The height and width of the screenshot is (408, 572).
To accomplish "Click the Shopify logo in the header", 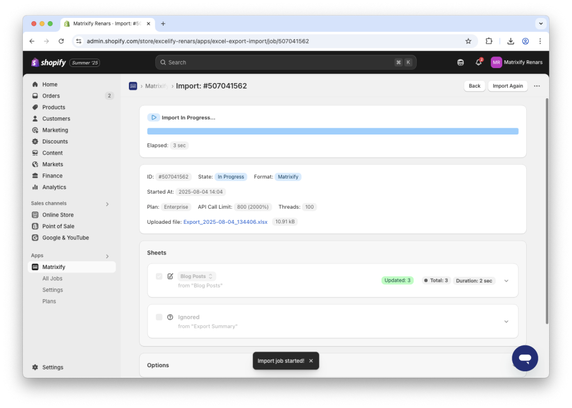I will point(49,62).
